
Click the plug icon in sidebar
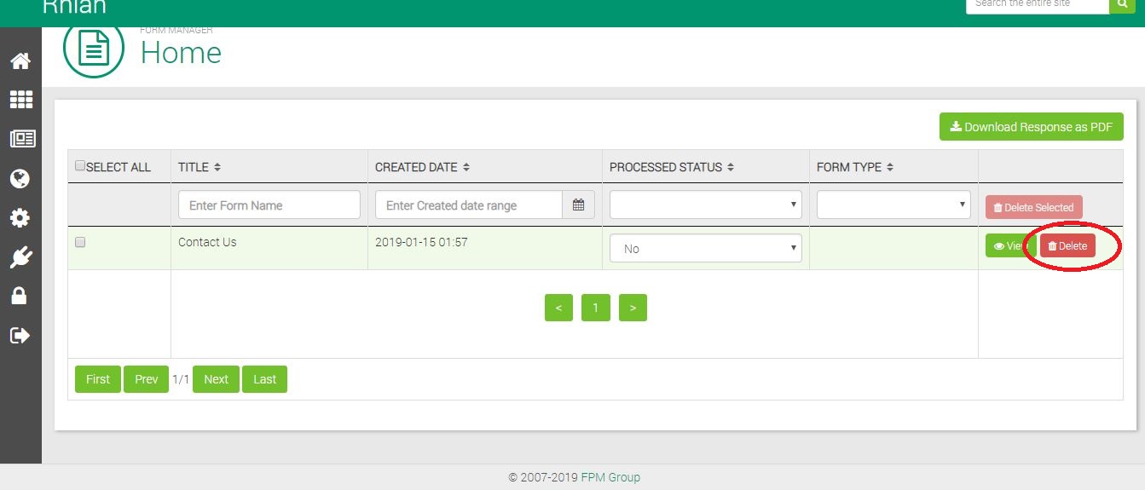pos(20,257)
